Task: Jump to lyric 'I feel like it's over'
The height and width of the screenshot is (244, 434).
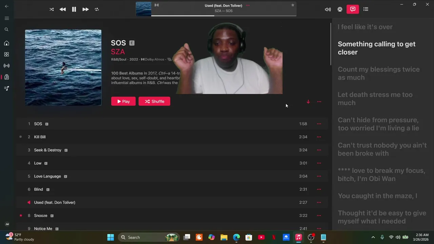Action: coord(365,27)
